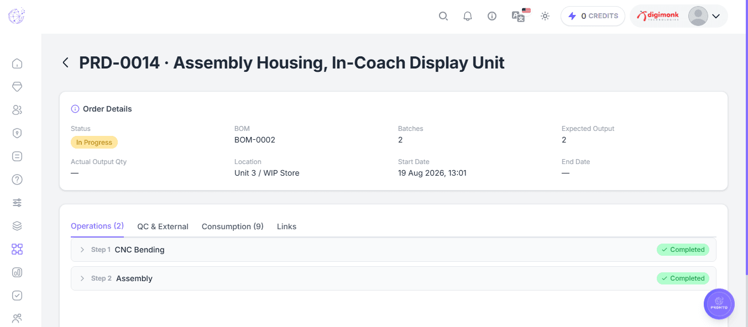Image resolution: width=748 pixels, height=327 pixels.
Task: Open the diamond icon in sidebar
Action: click(17, 87)
